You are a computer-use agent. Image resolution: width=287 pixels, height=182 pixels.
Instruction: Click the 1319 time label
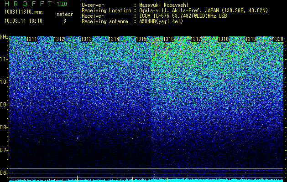250,39
